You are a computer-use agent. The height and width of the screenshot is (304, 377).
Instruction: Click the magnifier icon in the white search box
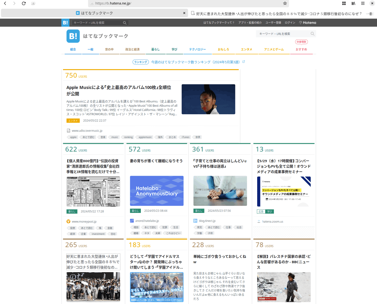[x=312, y=34]
